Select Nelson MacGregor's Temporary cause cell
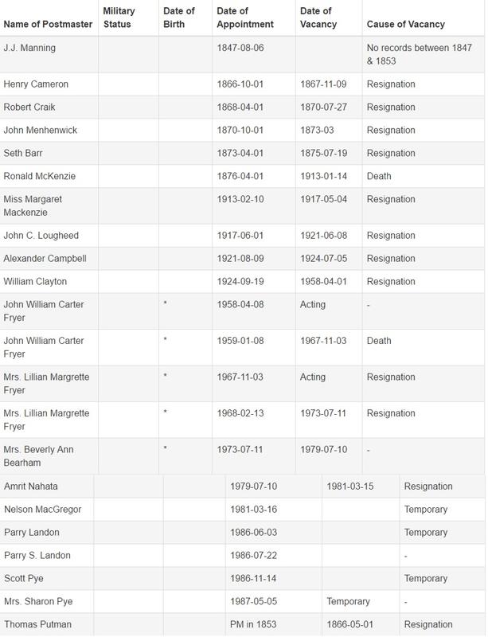Image resolution: width=488 pixels, height=637 pixels. tap(426, 510)
